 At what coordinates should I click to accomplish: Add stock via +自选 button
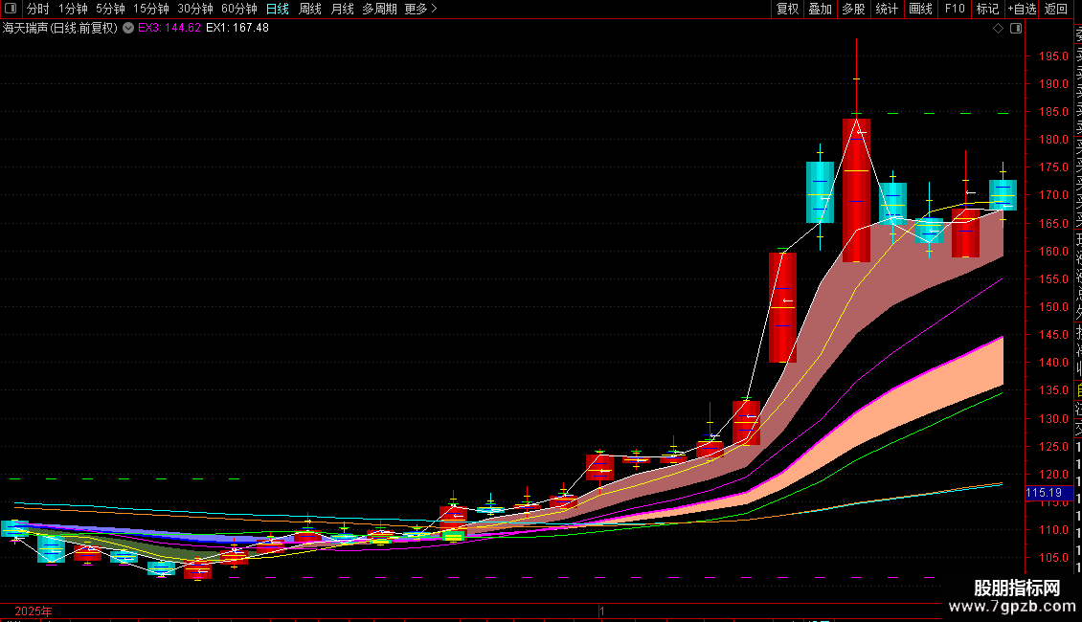(1022, 9)
